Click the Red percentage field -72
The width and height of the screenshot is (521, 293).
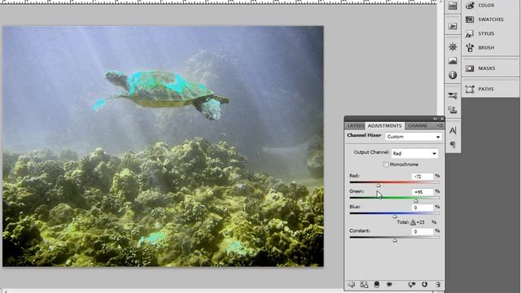point(423,177)
